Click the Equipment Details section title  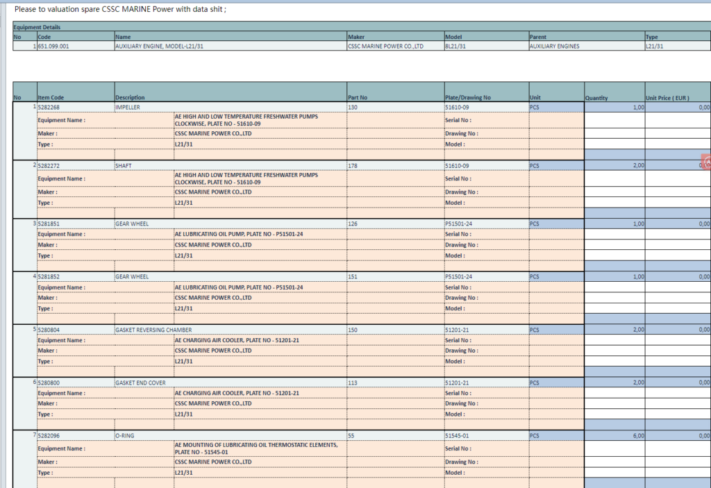(x=37, y=27)
